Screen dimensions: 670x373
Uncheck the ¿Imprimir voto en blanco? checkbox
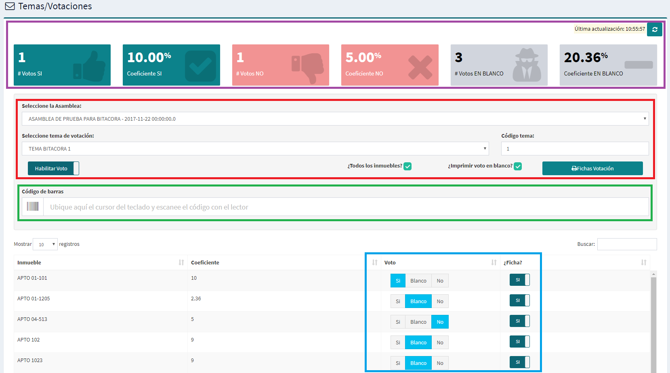518,166
